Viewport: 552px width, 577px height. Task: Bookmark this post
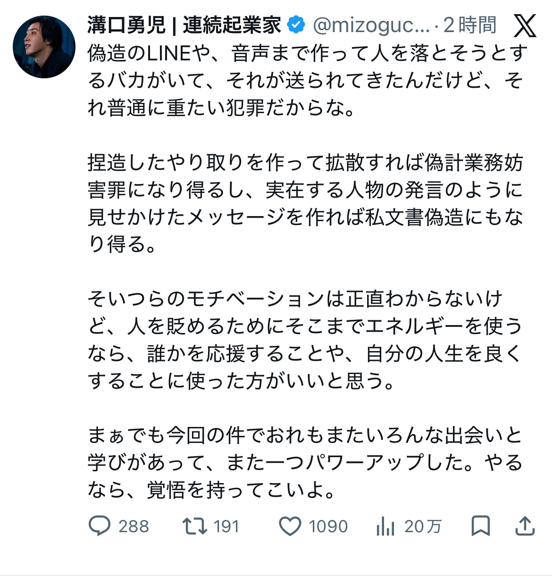481,526
